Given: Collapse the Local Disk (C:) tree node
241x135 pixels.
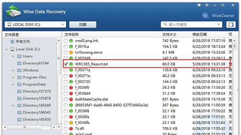Looking at the screenshot, I should coord(6,49).
